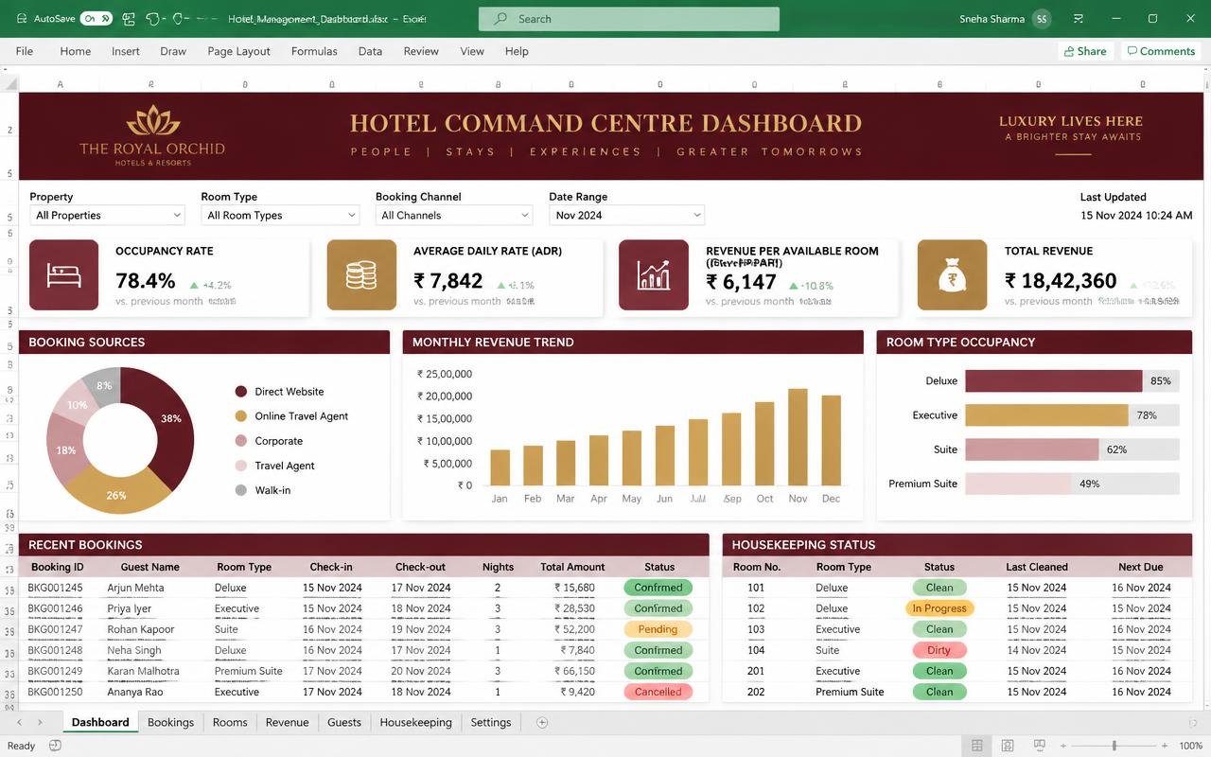Open the File menu
1211x757 pixels.
tap(25, 51)
